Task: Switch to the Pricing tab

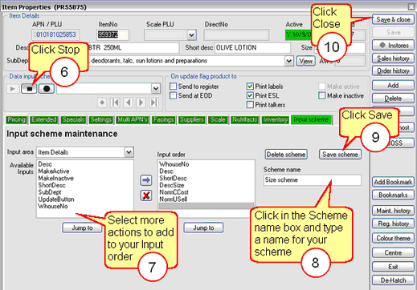Action: coord(17,119)
